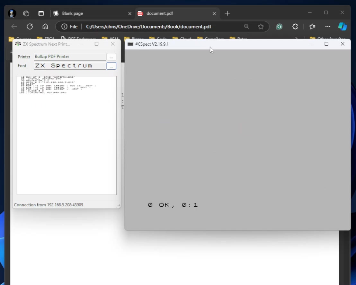Click the ZX Spectrum font preview field

[70, 66]
